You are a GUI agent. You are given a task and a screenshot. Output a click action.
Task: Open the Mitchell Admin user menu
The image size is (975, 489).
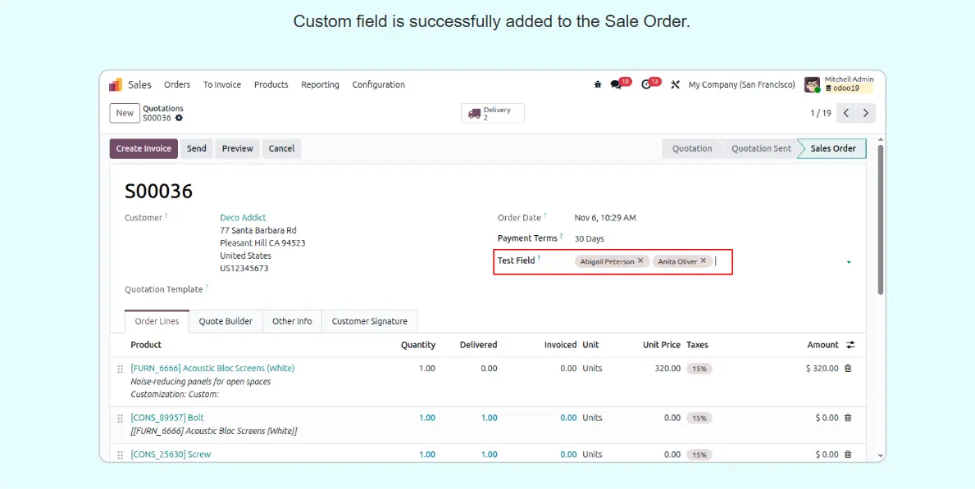click(839, 84)
